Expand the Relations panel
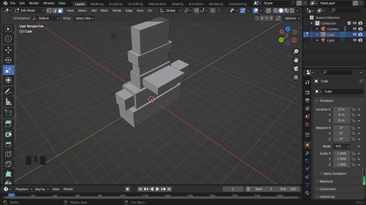Image resolution: width=366 pixels, height=205 pixels. point(326,181)
